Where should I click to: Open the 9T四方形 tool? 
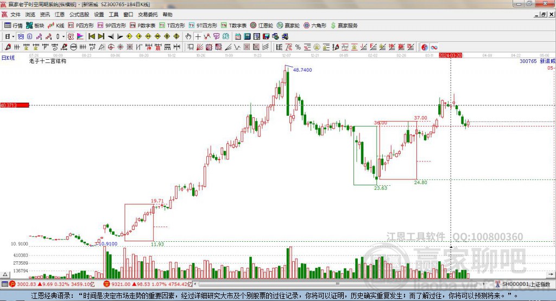point(203,26)
